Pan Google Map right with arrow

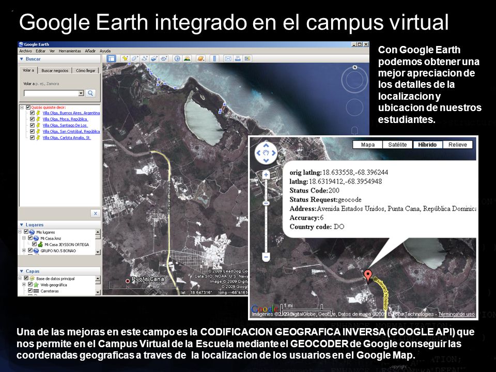pos(273,153)
